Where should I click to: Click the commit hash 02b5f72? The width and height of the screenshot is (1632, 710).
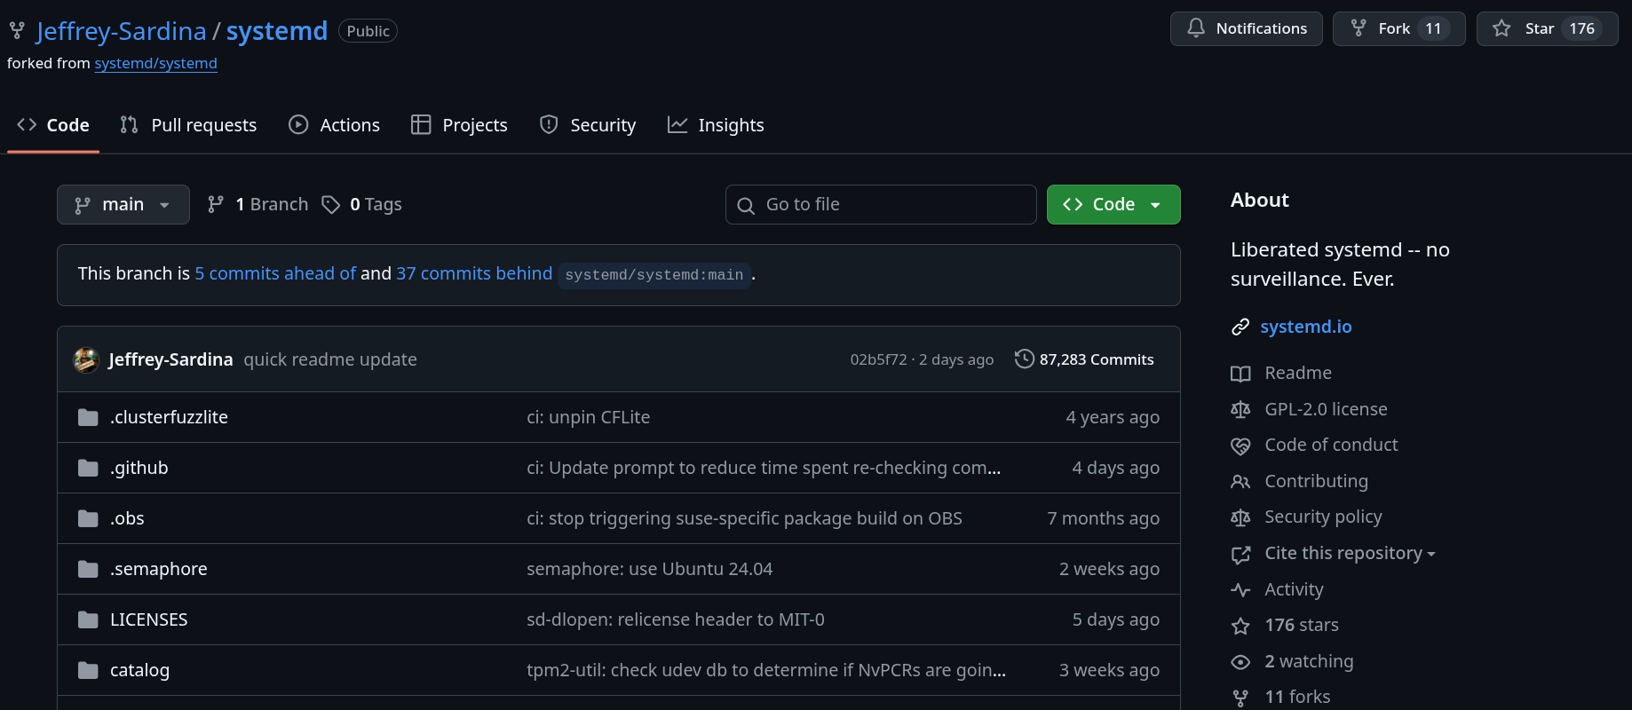[x=878, y=359]
